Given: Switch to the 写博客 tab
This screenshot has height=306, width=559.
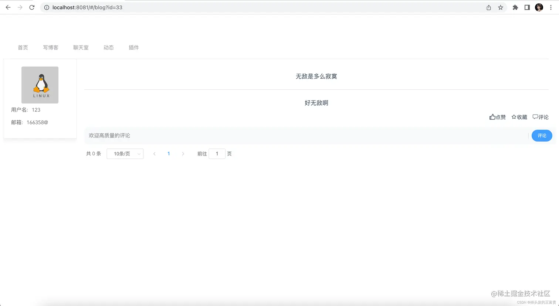Looking at the screenshot, I should click(x=50, y=47).
